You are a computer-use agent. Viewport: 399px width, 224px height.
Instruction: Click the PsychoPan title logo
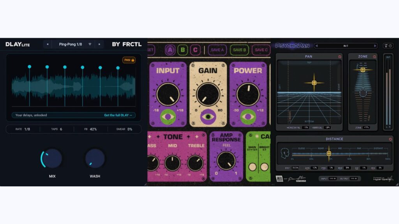tap(292, 46)
